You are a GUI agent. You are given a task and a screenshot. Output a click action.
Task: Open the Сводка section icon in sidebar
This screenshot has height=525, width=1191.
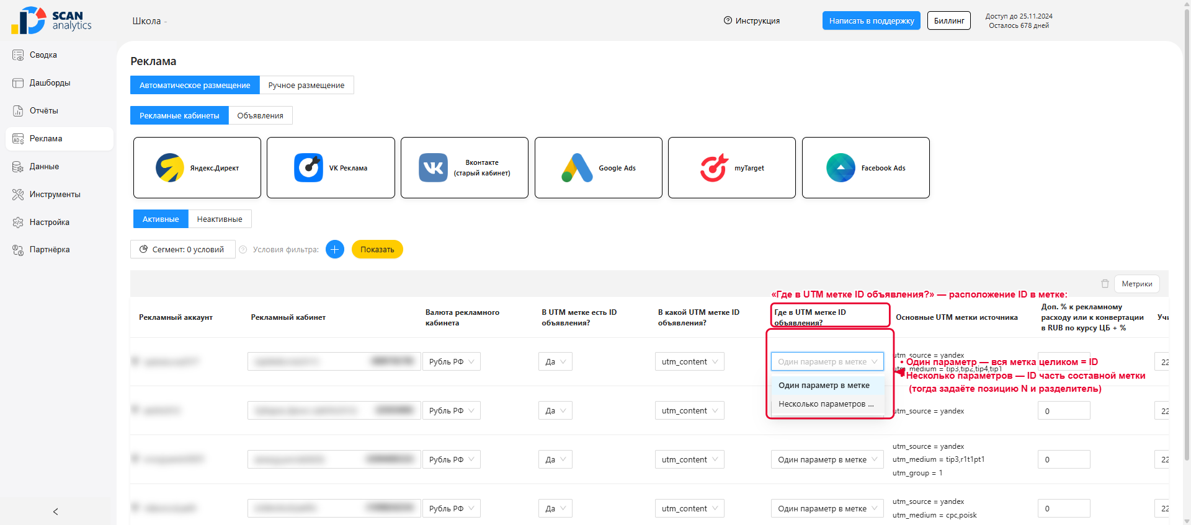click(18, 55)
